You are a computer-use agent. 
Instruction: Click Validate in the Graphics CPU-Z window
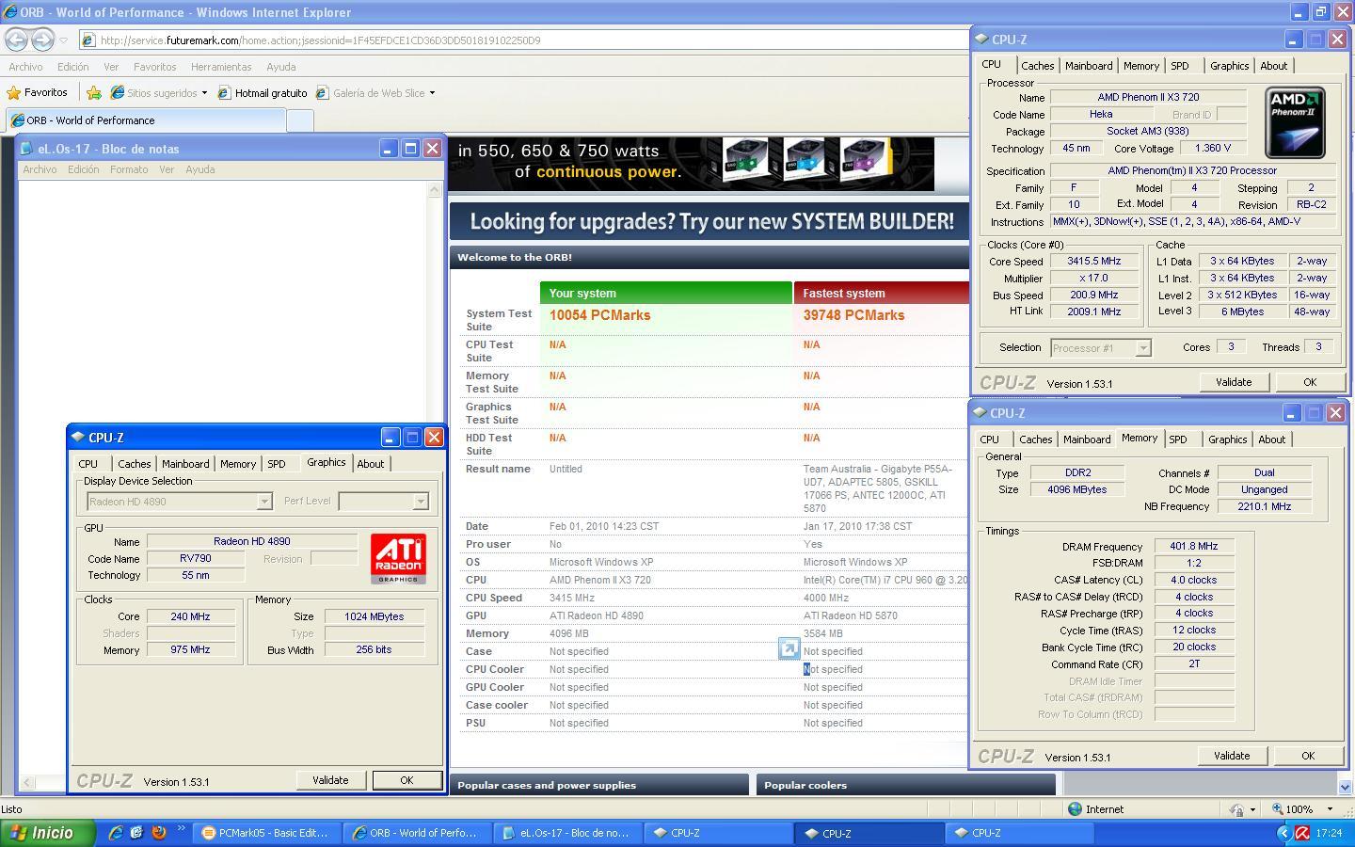point(330,780)
